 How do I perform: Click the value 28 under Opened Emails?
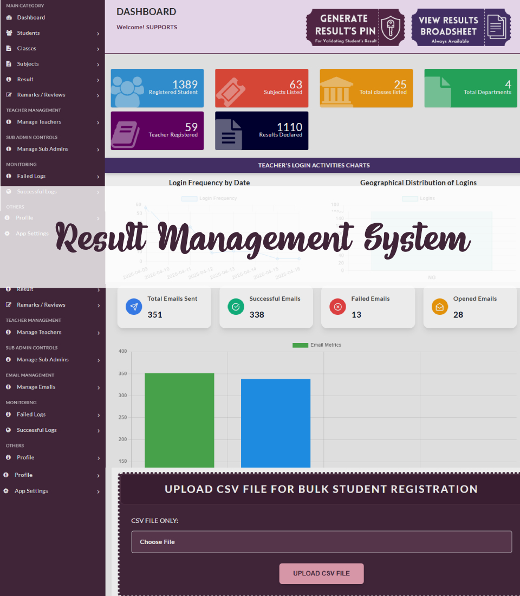458,315
